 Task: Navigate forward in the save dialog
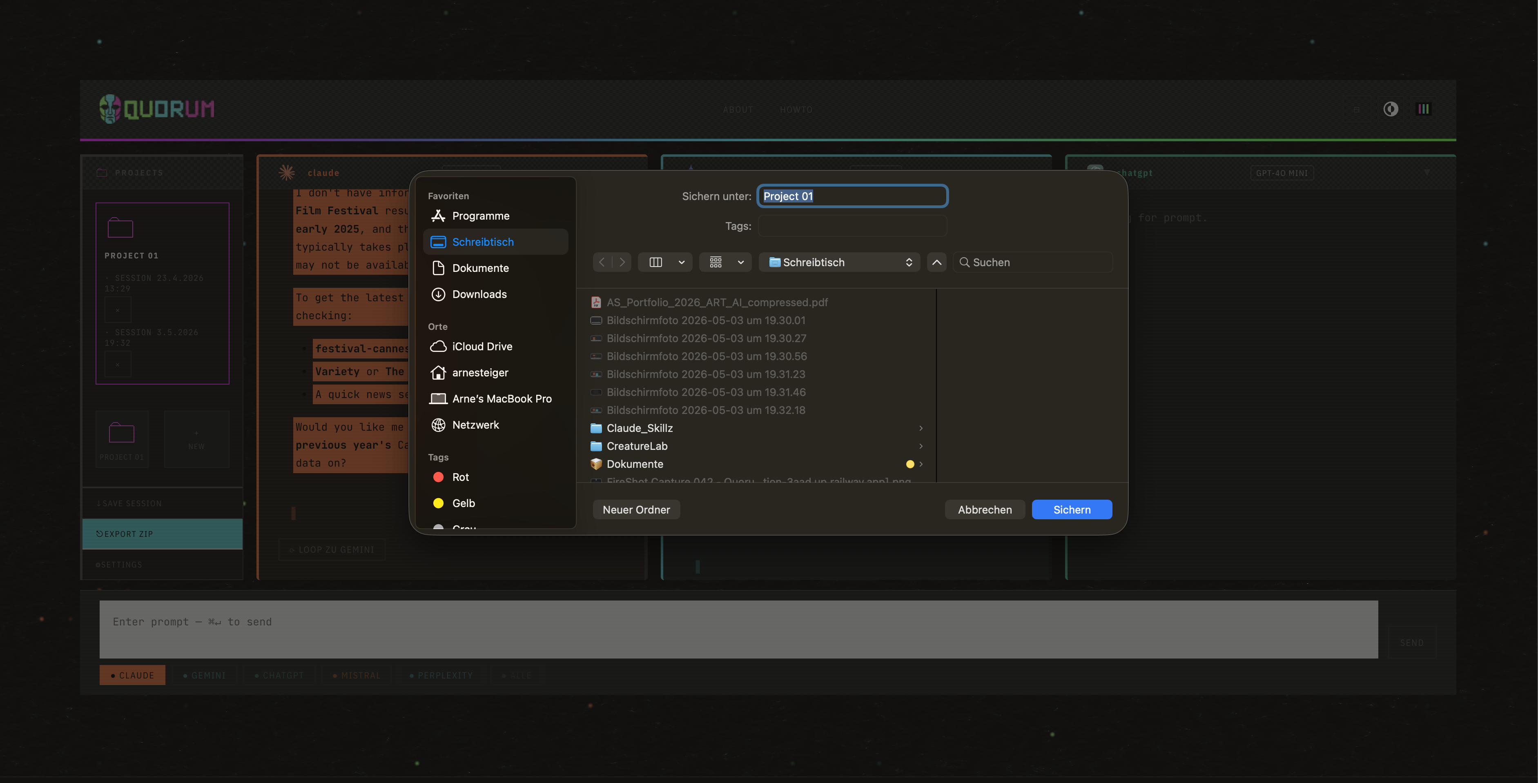622,262
